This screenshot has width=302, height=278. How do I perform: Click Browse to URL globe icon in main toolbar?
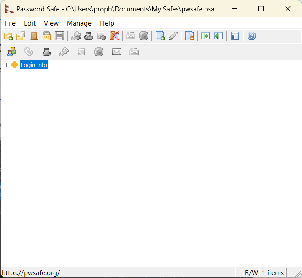(144, 36)
